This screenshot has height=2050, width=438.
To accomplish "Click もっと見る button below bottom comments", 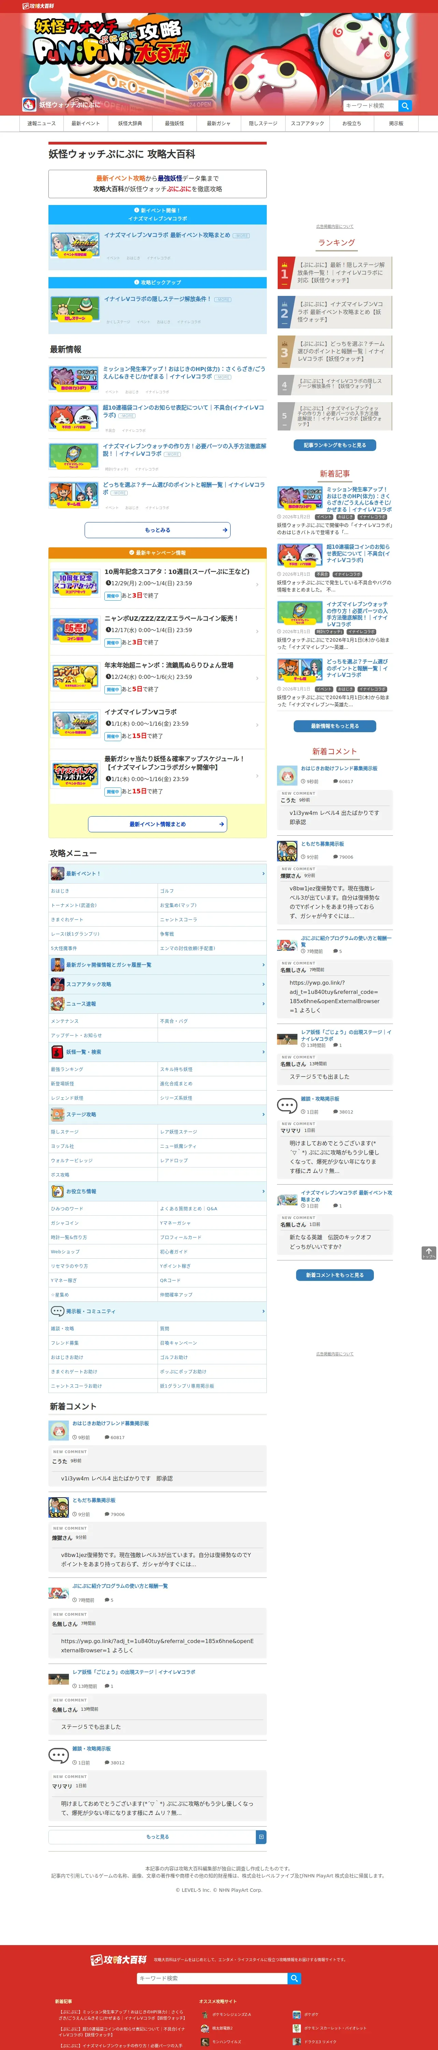I will click(157, 1837).
